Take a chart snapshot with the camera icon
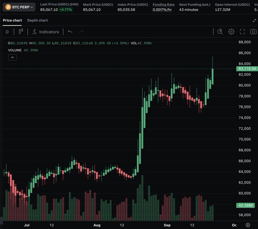 click(253, 31)
